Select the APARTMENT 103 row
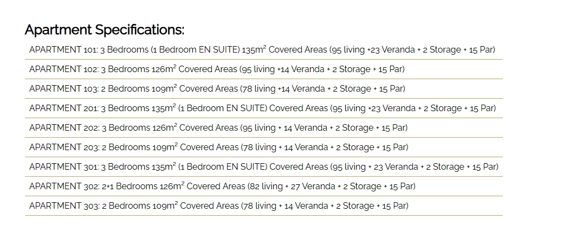The width and height of the screenshot is (563, 238). [217, 89]
